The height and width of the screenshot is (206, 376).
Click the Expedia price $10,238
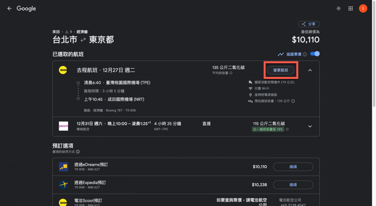click(259, 185)
